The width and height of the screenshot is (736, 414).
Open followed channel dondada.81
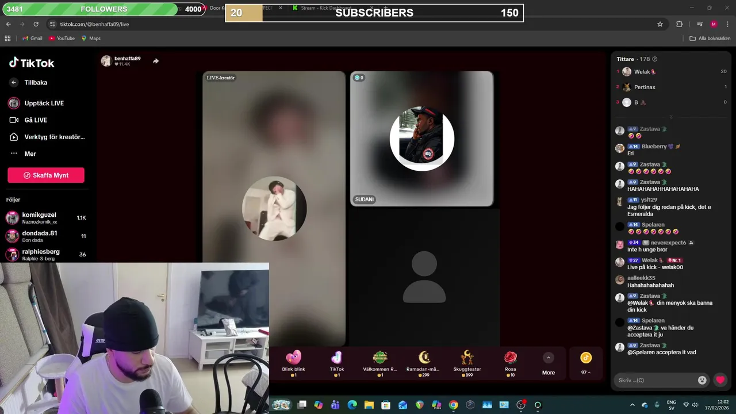46,236
